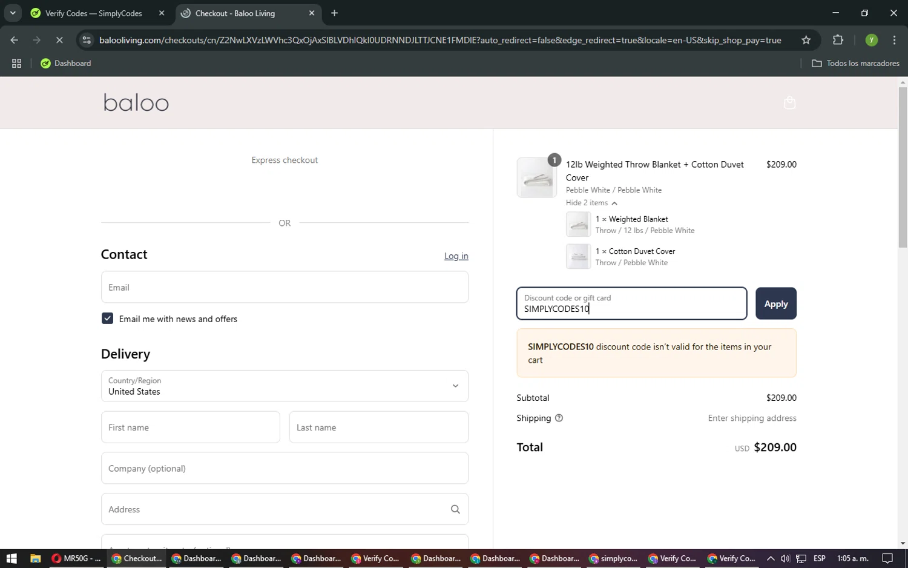Focus the Company (optional) field
Screen dimensions: 908x568
(285, 468)
